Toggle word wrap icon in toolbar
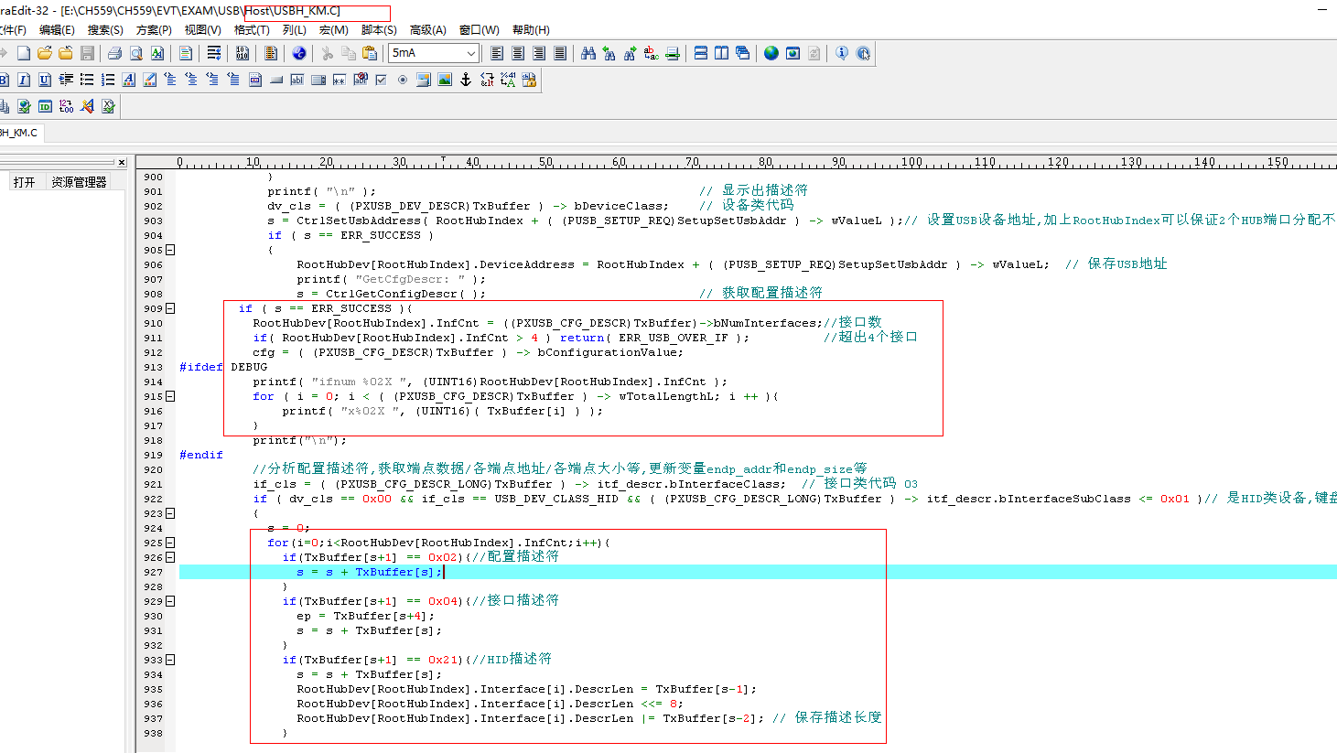 pos(214,53)
